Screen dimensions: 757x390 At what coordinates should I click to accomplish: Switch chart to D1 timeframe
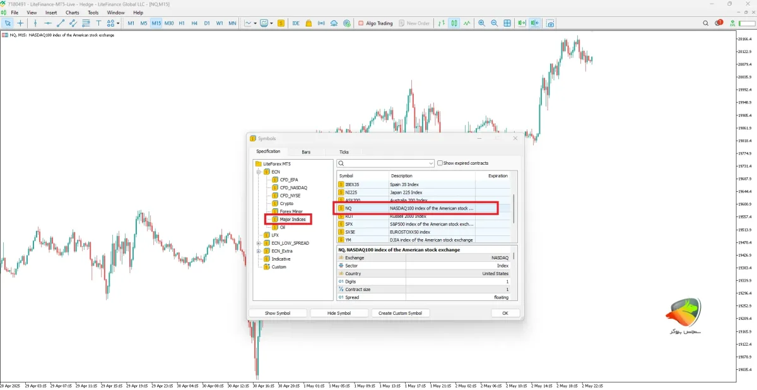click(207, 23)
